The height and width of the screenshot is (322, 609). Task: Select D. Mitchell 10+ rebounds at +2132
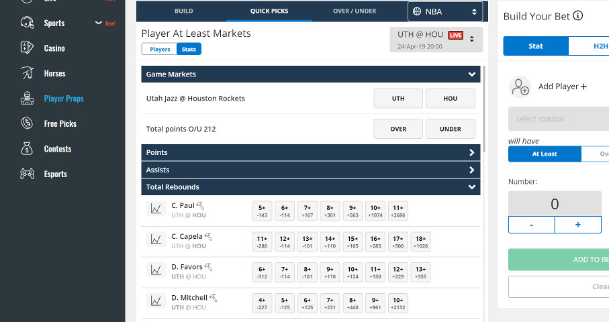click(x=398, y=303)
